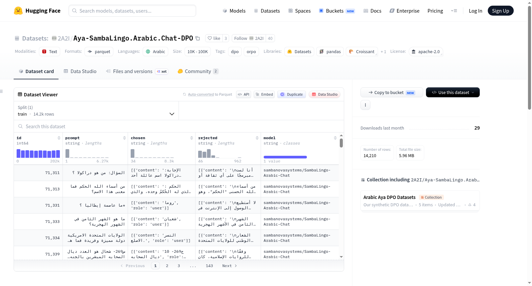Select the id histogram bars
The height and width of the screenshot is (286, 532).
tap(38, 153)
